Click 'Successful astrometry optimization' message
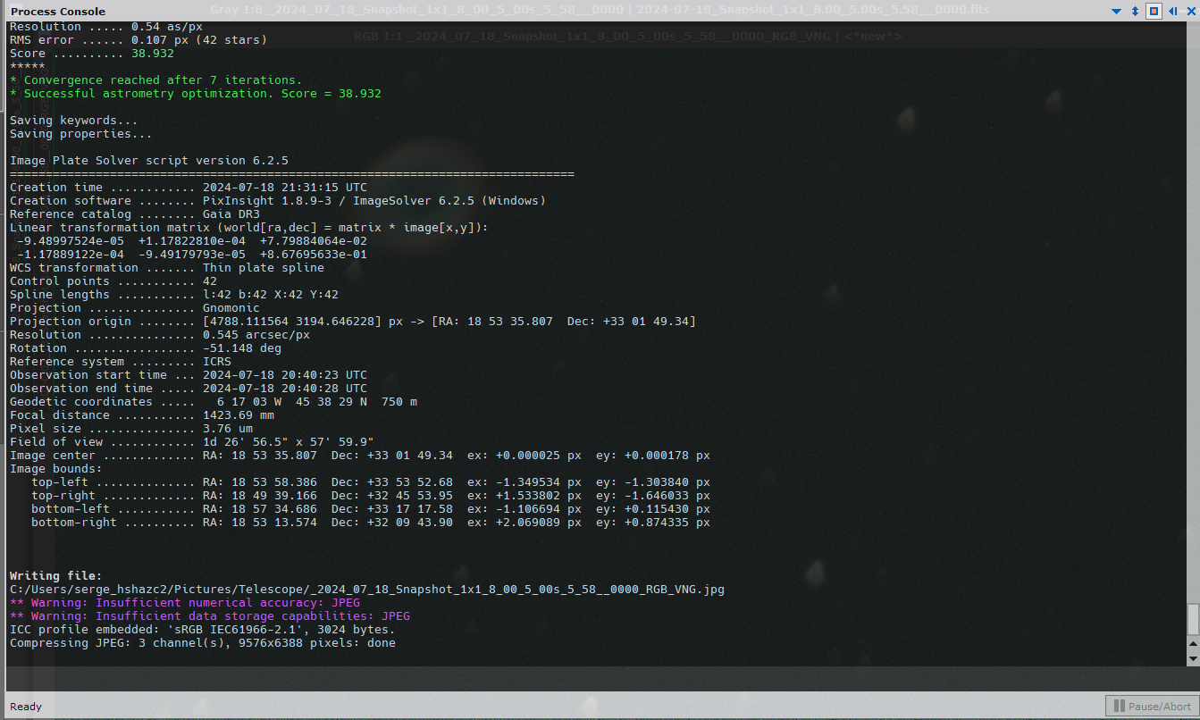1200x720 pixels. pyautogui.click(x=196, y=94)
